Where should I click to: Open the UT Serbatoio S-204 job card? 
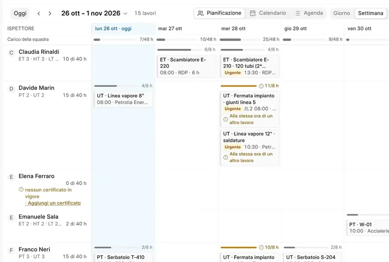click(312, 258)
